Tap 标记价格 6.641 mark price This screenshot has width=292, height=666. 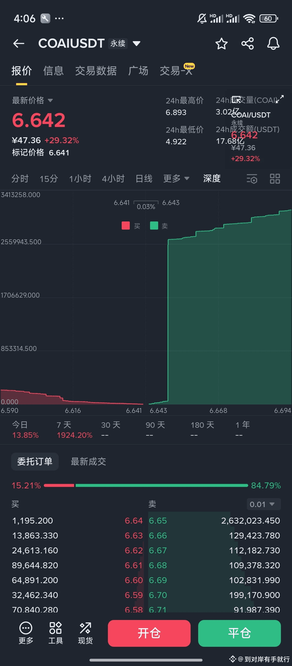[41, 152]
